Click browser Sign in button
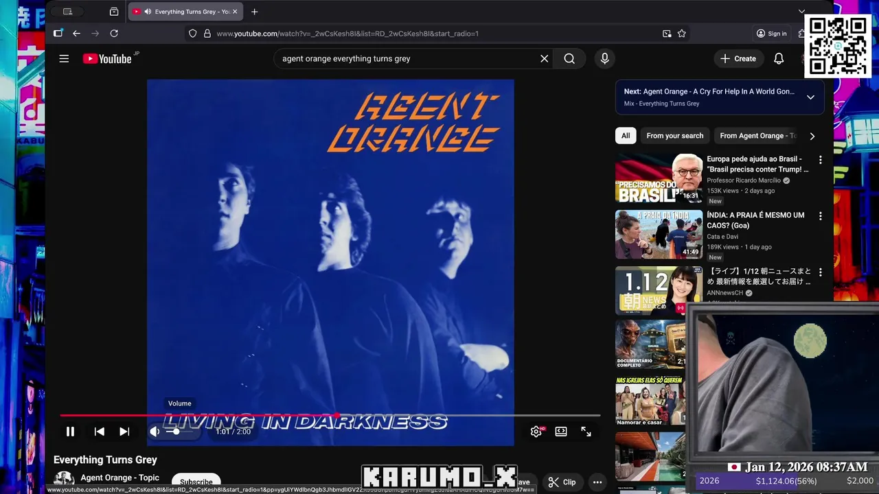Image resolution: width=879 pixels, height=494 pixels. click(x=772, y=33)
